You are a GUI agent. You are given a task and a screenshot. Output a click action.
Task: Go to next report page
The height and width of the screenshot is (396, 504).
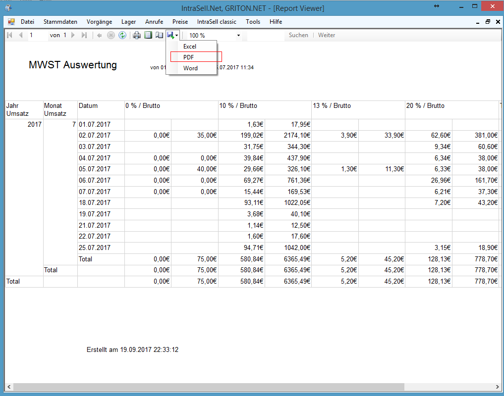point(73,35)
